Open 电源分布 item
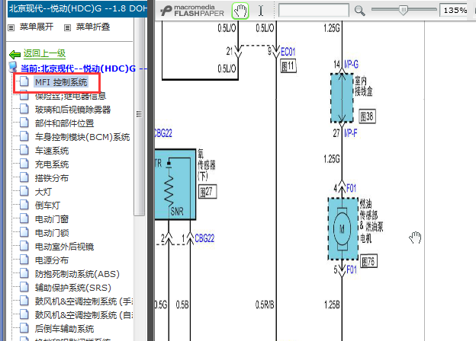The height and width of the screenshot is (341, 476). point(52,260)
